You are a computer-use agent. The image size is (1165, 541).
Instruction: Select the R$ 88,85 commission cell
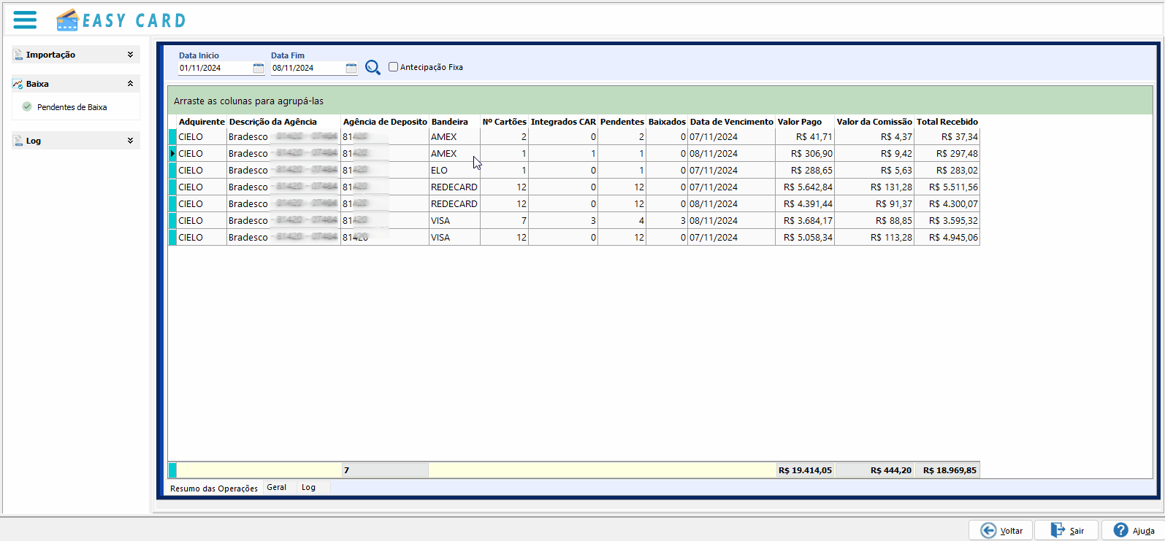point(874,221)
